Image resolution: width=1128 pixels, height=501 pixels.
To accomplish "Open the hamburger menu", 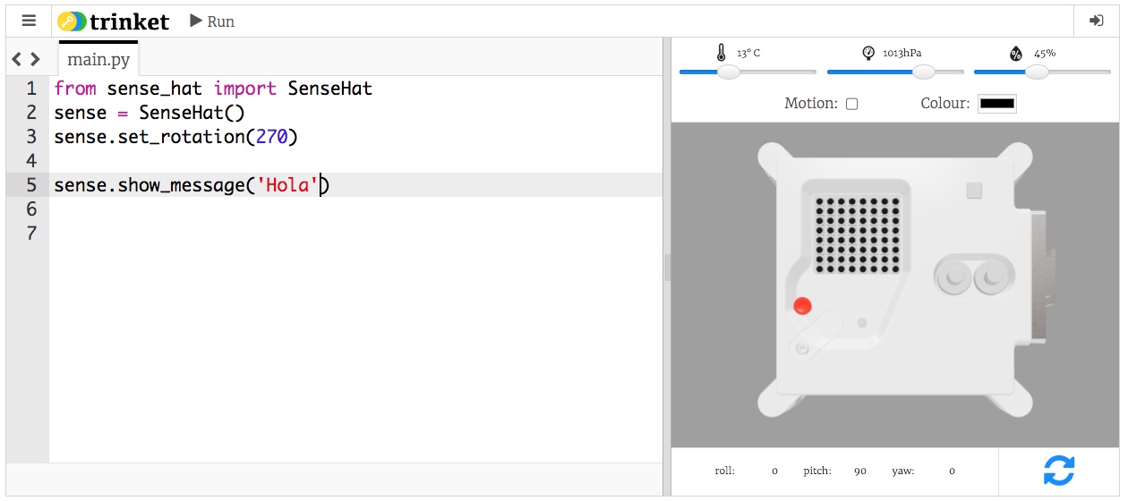I will point(29,21).
